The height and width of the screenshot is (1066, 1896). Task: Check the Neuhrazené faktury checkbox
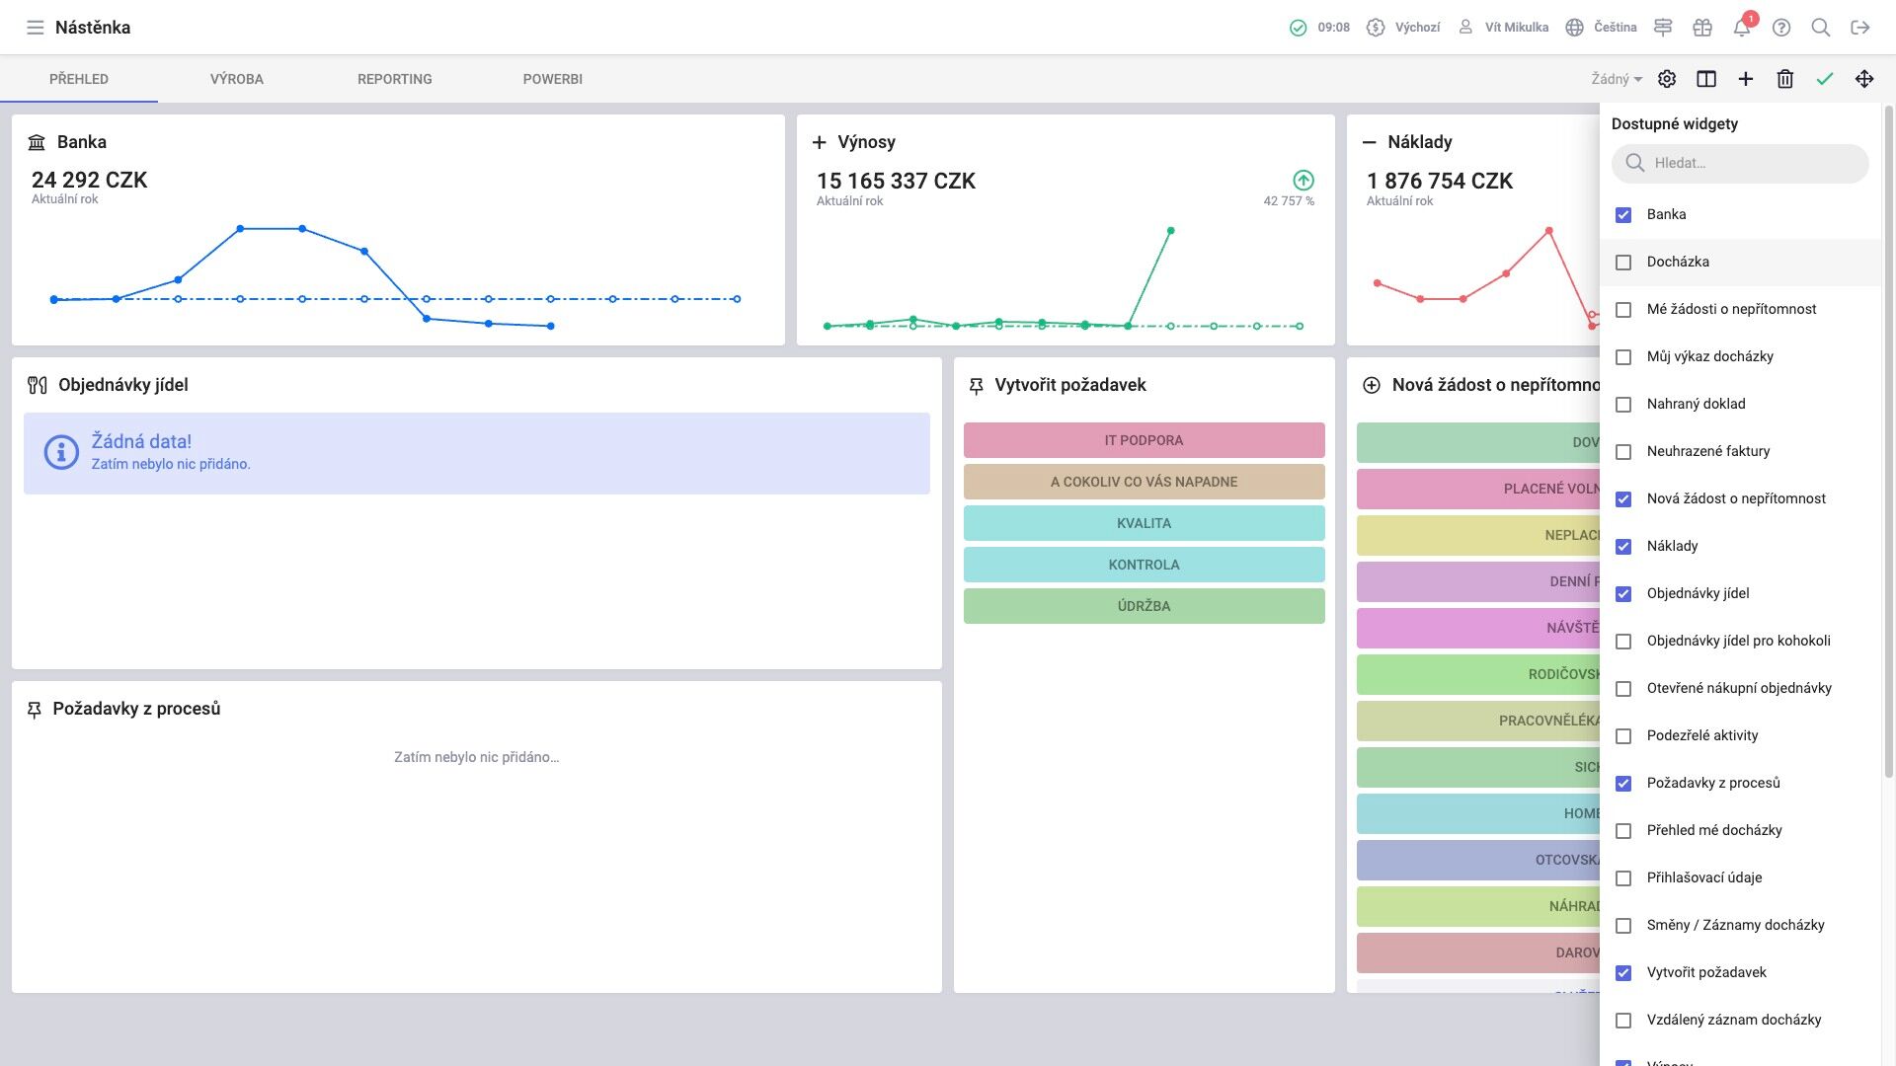pyautogui.click(x=1623, y=452)
